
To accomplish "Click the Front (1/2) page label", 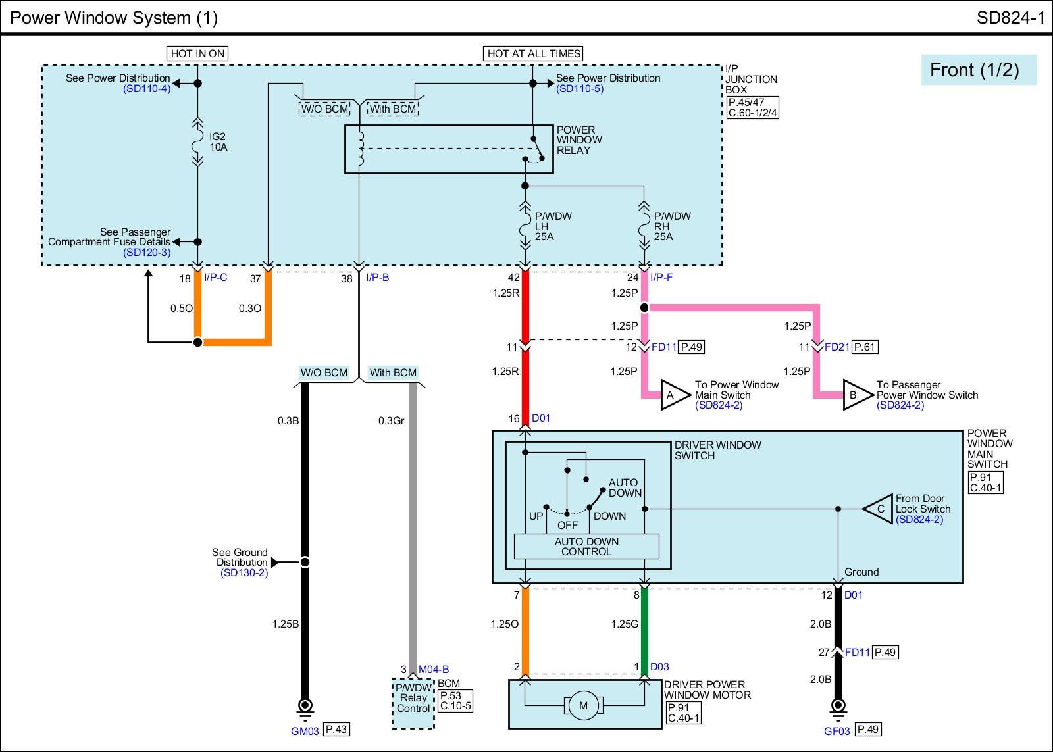I will click(978, 70).
